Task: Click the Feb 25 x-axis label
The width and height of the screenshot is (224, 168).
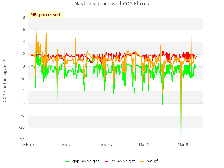Action: coord(106,145)
